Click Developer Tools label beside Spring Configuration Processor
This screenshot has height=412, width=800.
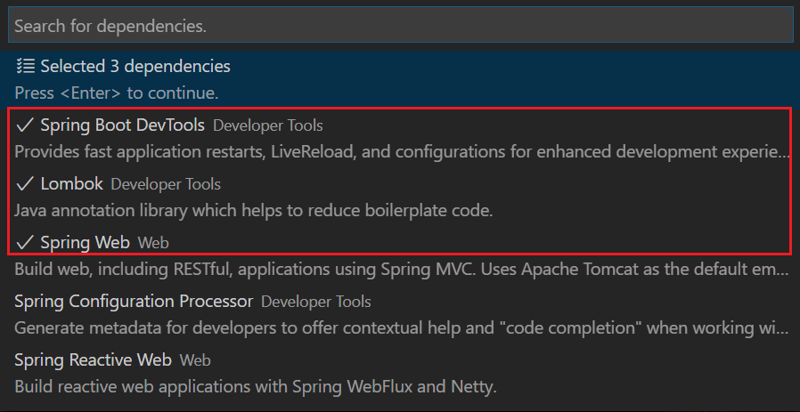pos(316,303)
